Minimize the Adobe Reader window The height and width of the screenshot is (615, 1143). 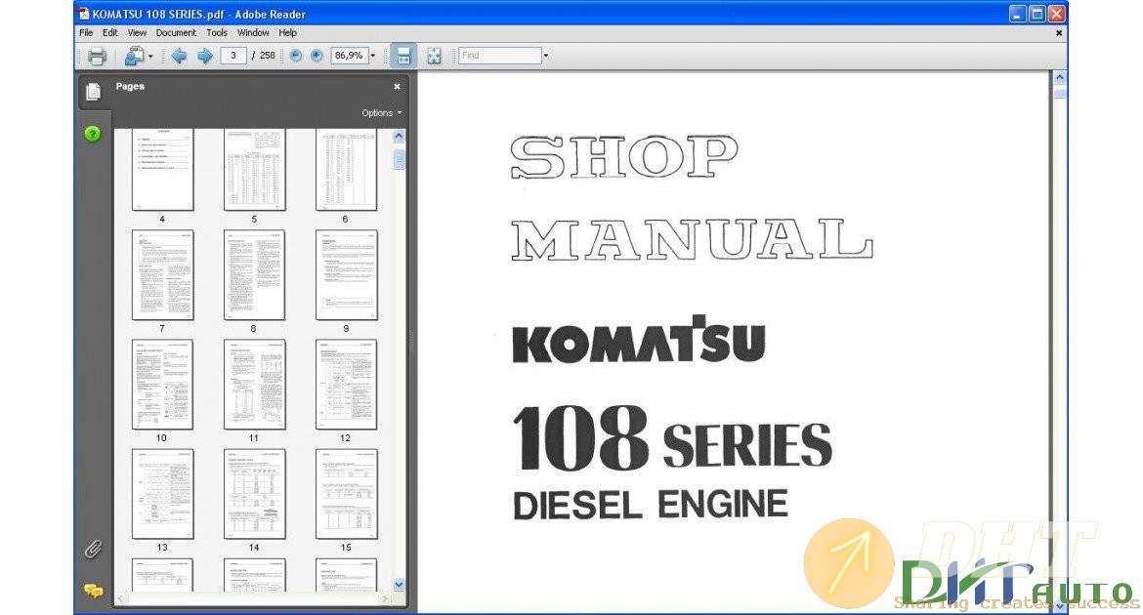(x=1018, y=14)
